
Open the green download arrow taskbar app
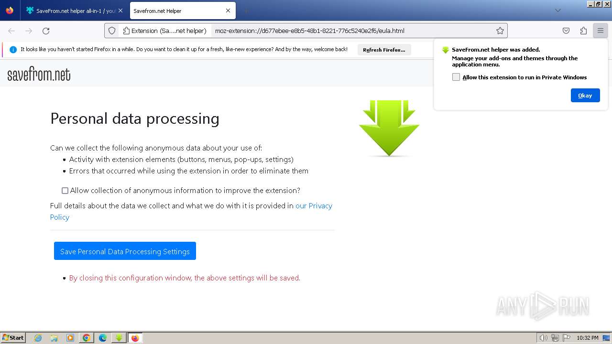click(119, 338)
